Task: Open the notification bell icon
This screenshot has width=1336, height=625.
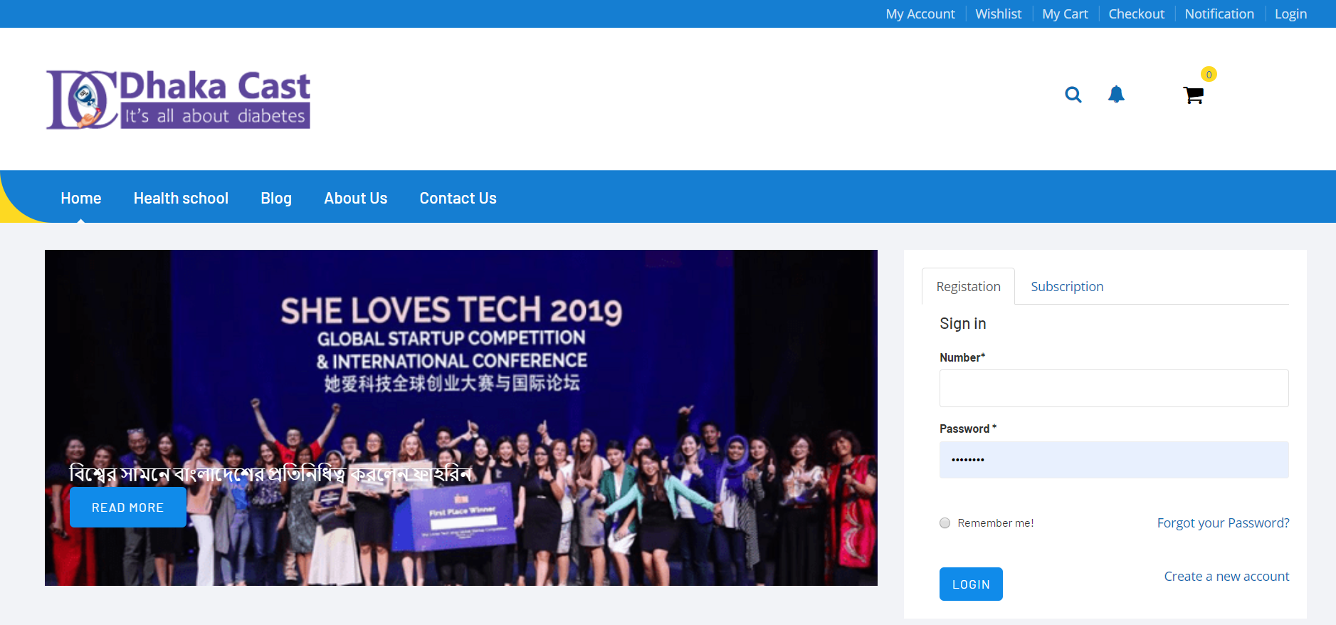Action: click(x=1116, y=94)
